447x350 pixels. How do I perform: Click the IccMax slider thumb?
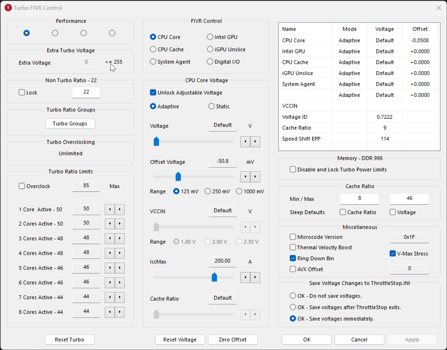(214, 277)
